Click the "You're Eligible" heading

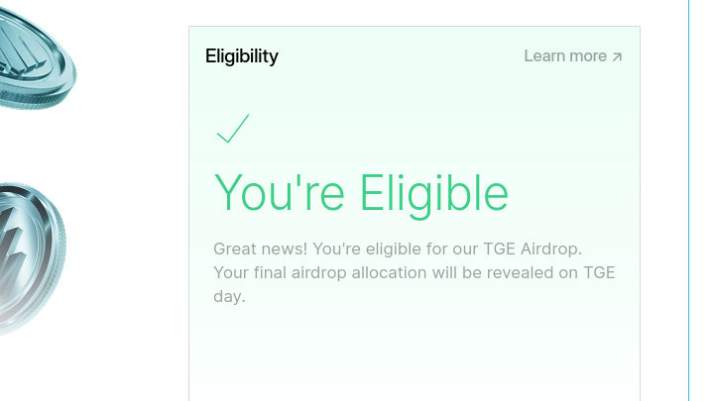(361, 193)
